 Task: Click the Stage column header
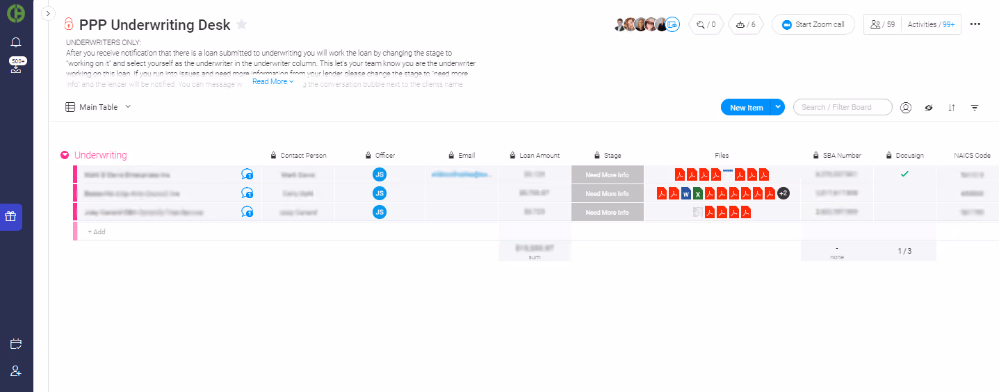pos(612,156)
